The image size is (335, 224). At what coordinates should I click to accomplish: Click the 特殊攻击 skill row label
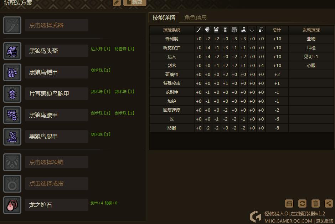click(x=172, y=83)
